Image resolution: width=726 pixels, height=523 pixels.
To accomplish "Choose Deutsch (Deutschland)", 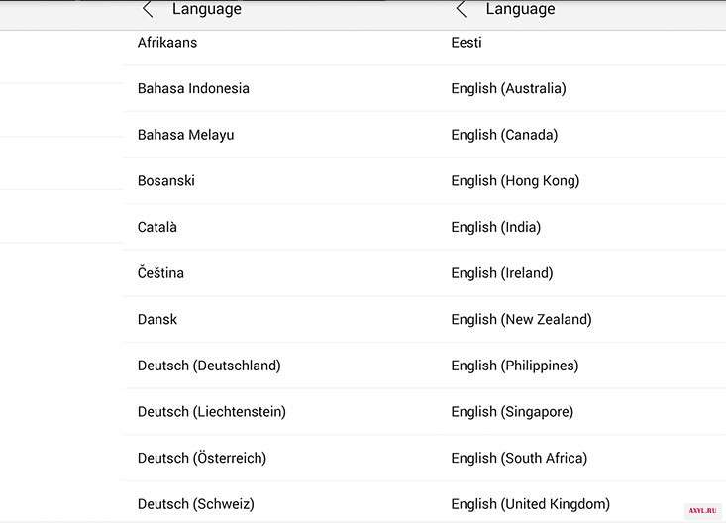I will [x=209, y=366].
